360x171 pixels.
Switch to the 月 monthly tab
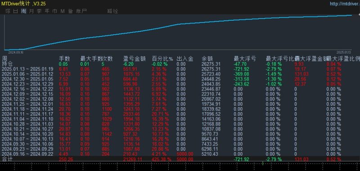pos(31,11)
